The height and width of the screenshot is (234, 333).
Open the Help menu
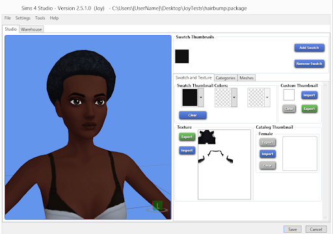pyautogui.click(x=54, y=18)
